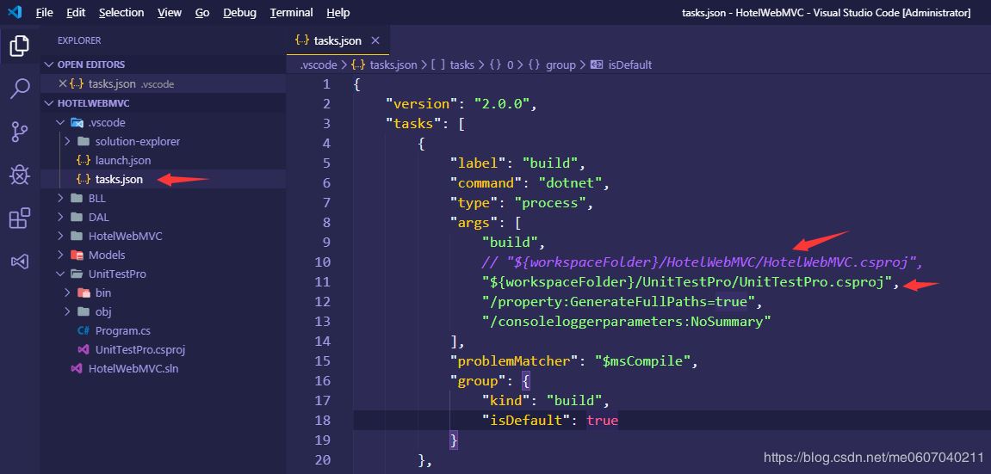Open the Source Control view
991x474 pixels.
20,132
